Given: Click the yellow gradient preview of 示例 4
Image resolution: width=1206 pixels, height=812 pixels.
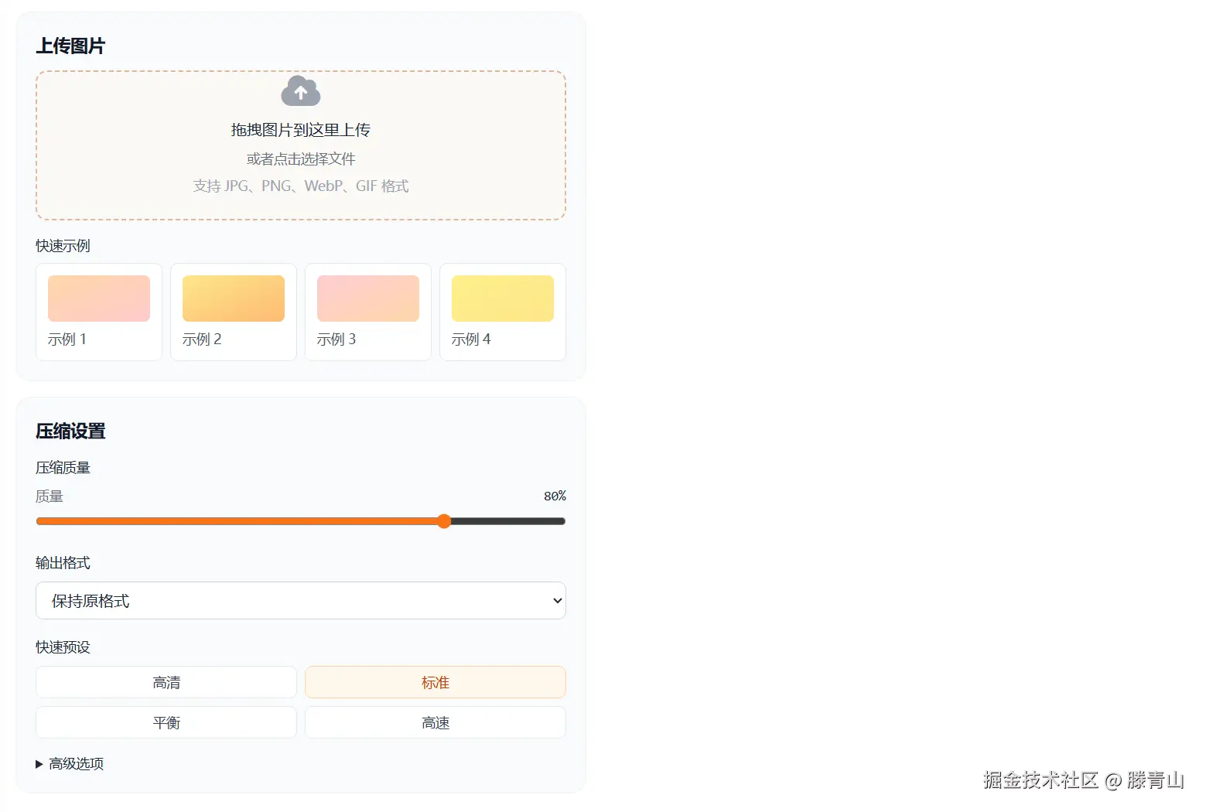Looking at the screenshot, I should (x=502, y=298).
